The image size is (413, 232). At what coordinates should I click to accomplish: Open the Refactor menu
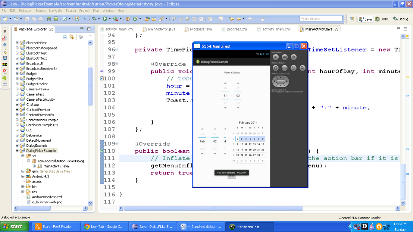coord(25,11)
